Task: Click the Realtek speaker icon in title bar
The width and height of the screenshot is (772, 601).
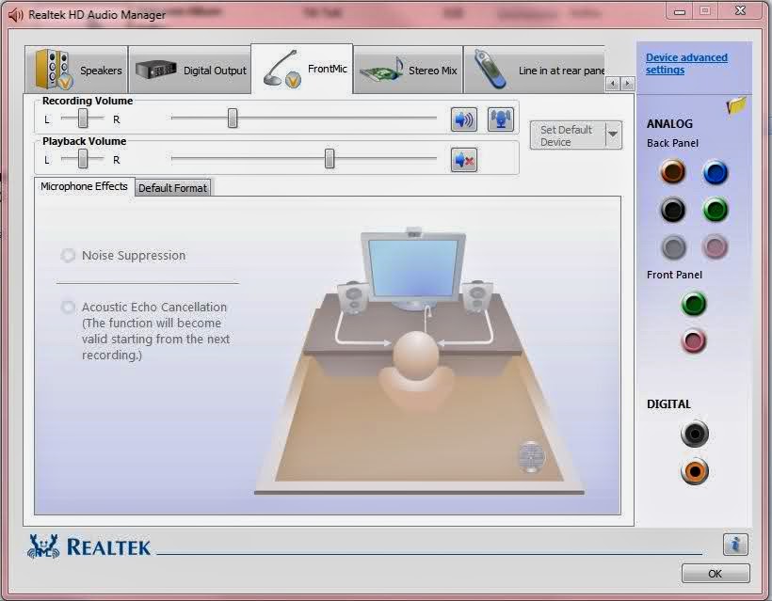Action: point(16,15)
